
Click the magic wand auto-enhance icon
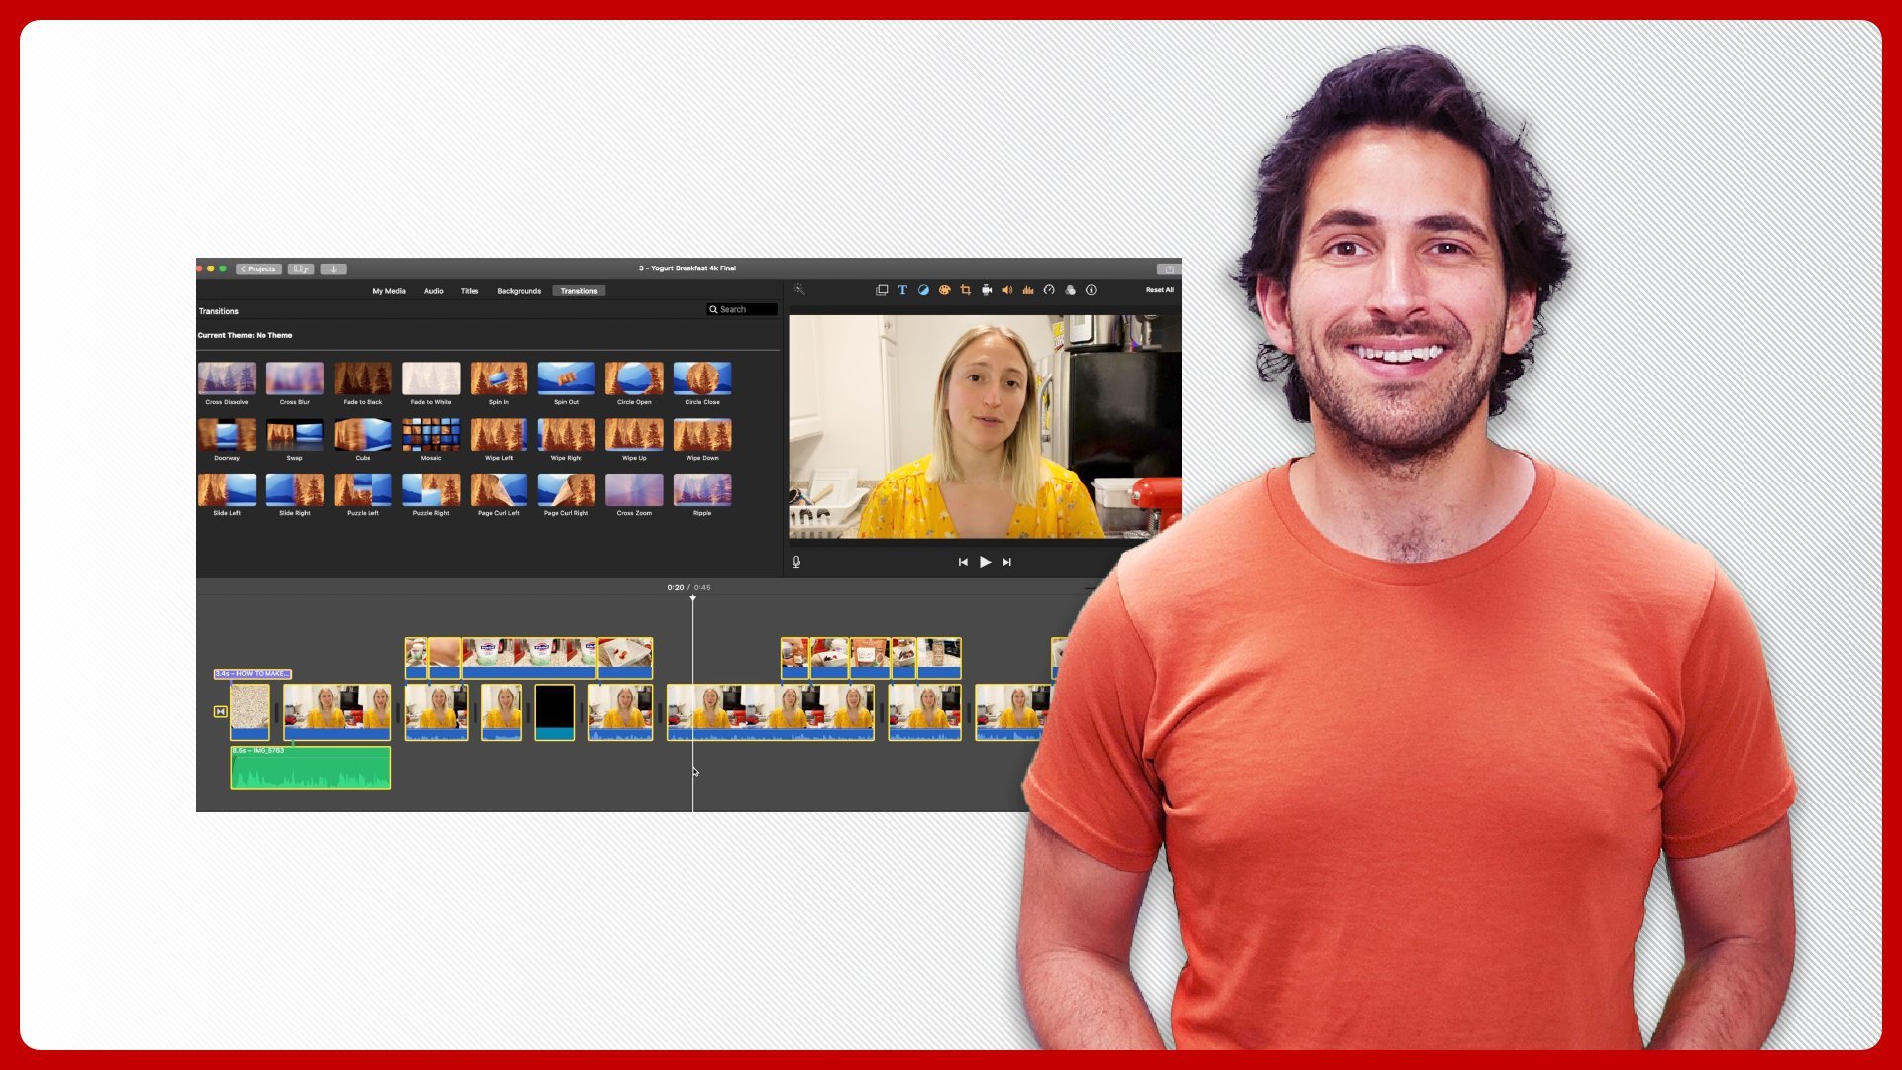click(799, 290)
